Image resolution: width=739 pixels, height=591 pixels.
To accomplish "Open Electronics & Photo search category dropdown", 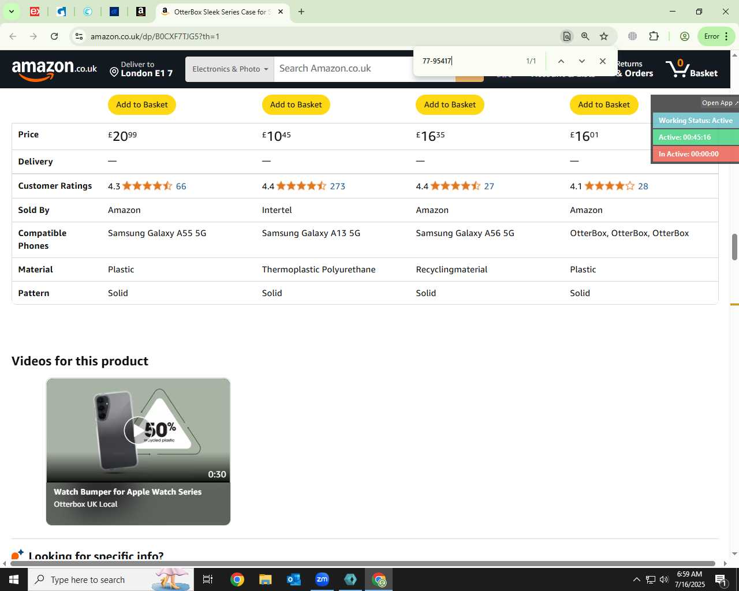I will [230, 69].
